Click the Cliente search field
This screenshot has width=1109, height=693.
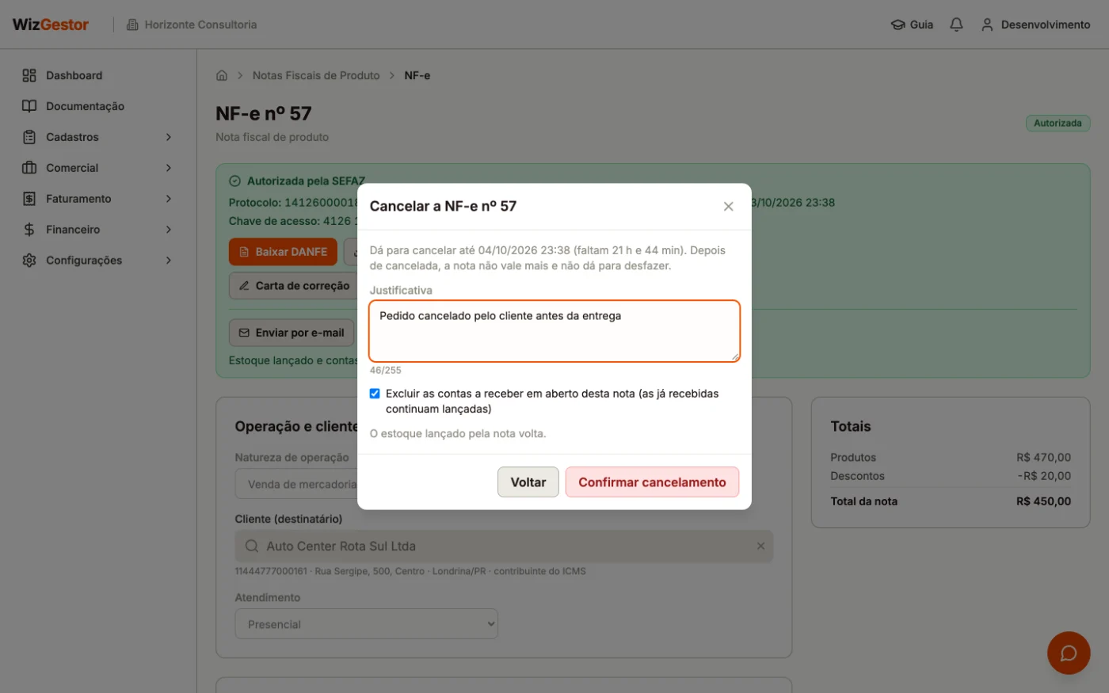pos(504,546)
